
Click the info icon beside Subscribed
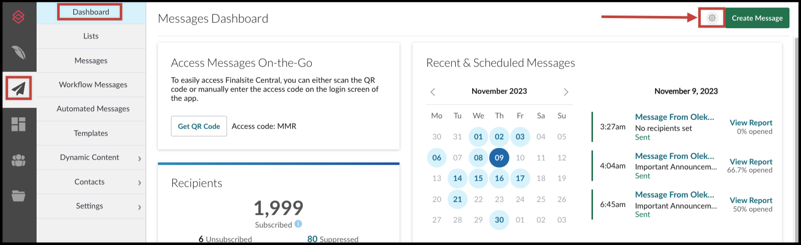(x=298, y=224)
